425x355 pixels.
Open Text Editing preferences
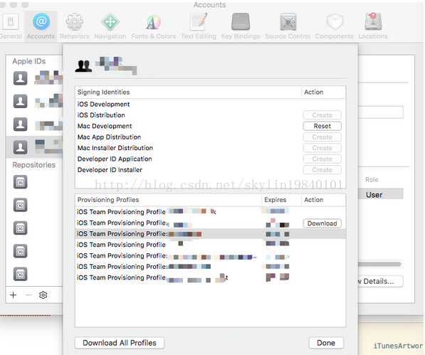(x=199, y=26)
